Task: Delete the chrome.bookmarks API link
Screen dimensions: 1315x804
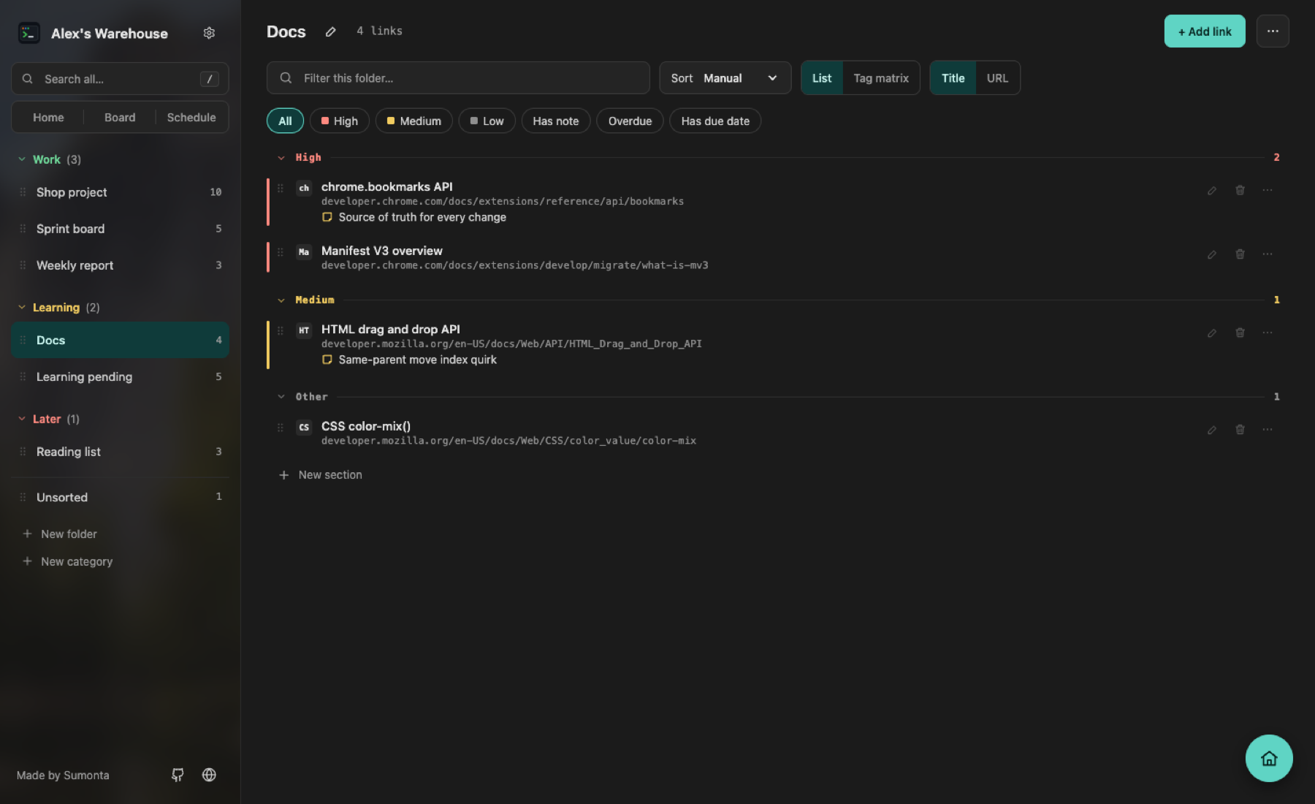Action: point(1239,190)
